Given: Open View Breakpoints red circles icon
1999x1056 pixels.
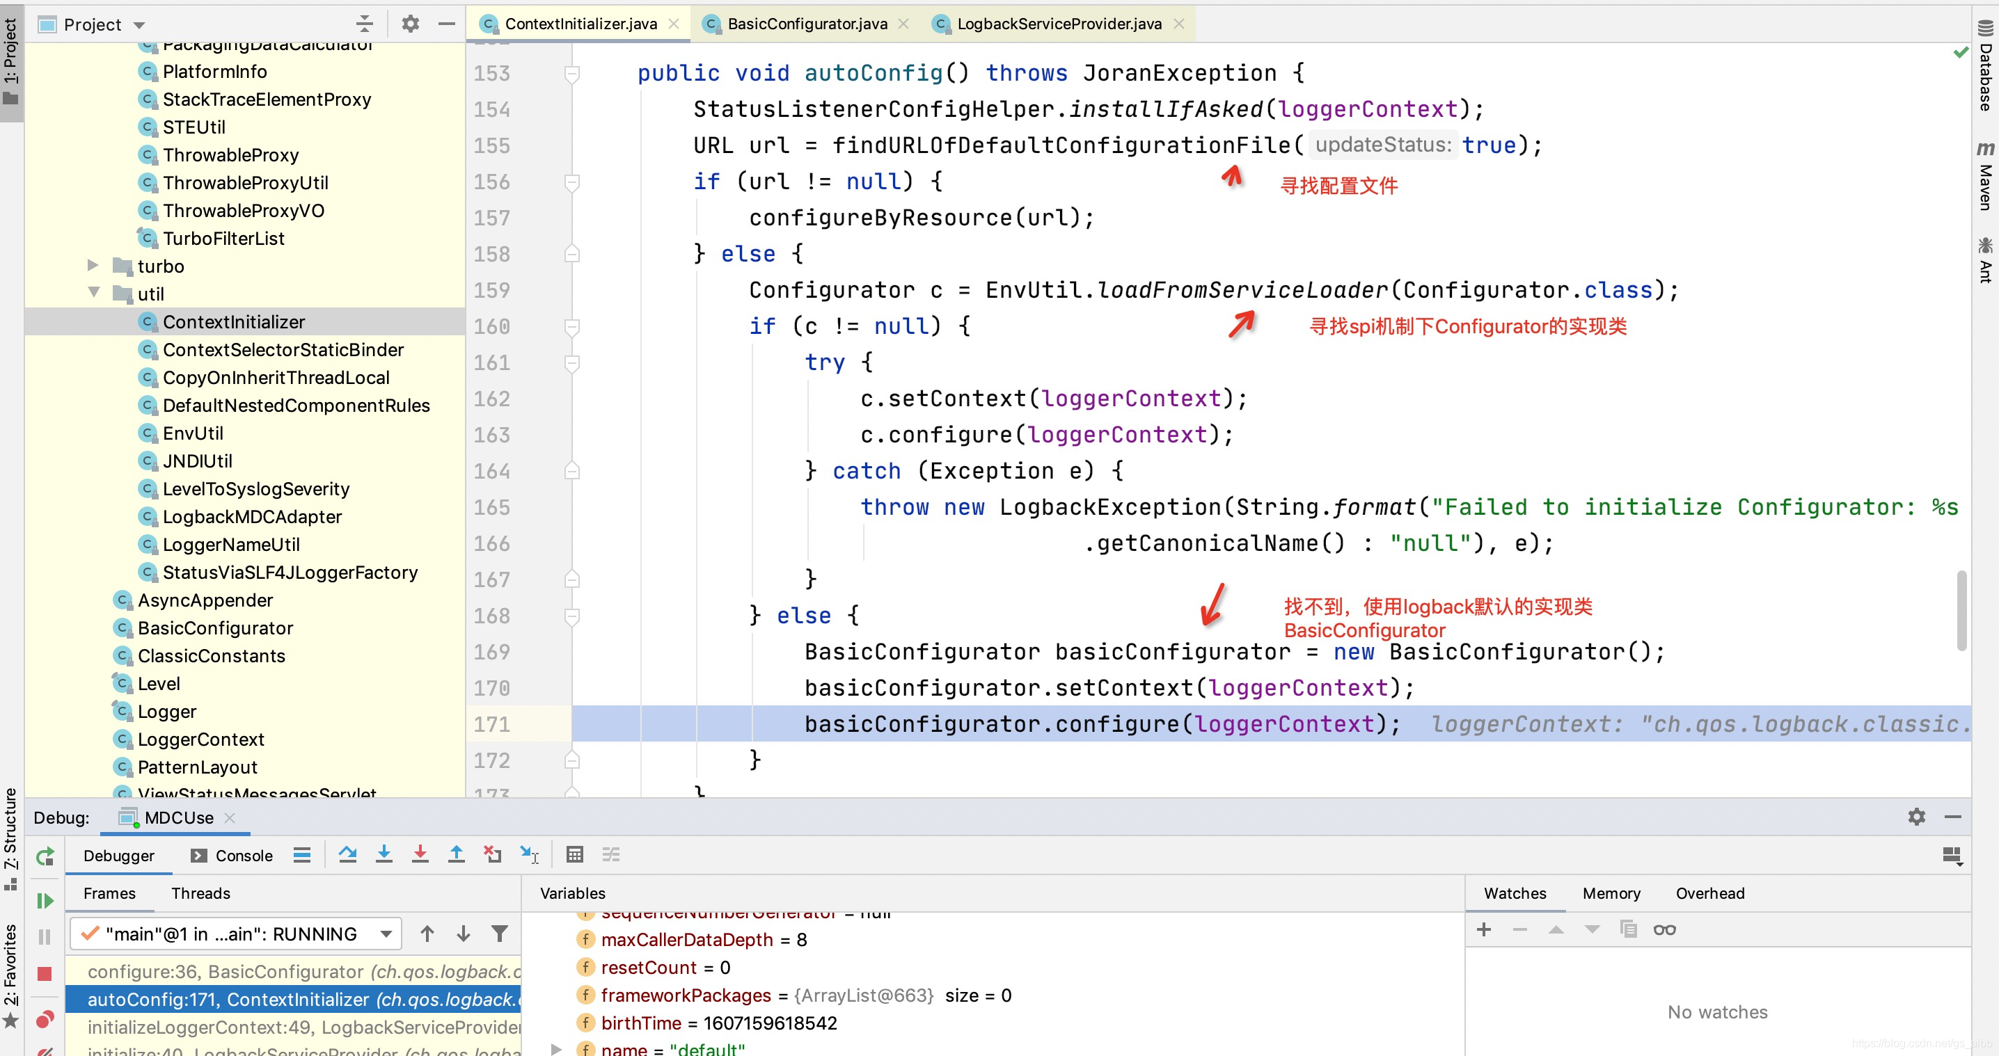Looking at the screenshot, I should tap(45, 1019).
